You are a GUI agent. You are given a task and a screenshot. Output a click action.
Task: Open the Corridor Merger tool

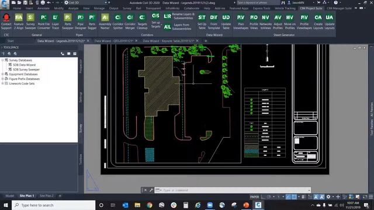pyautogui.click(x=130, y=22)
